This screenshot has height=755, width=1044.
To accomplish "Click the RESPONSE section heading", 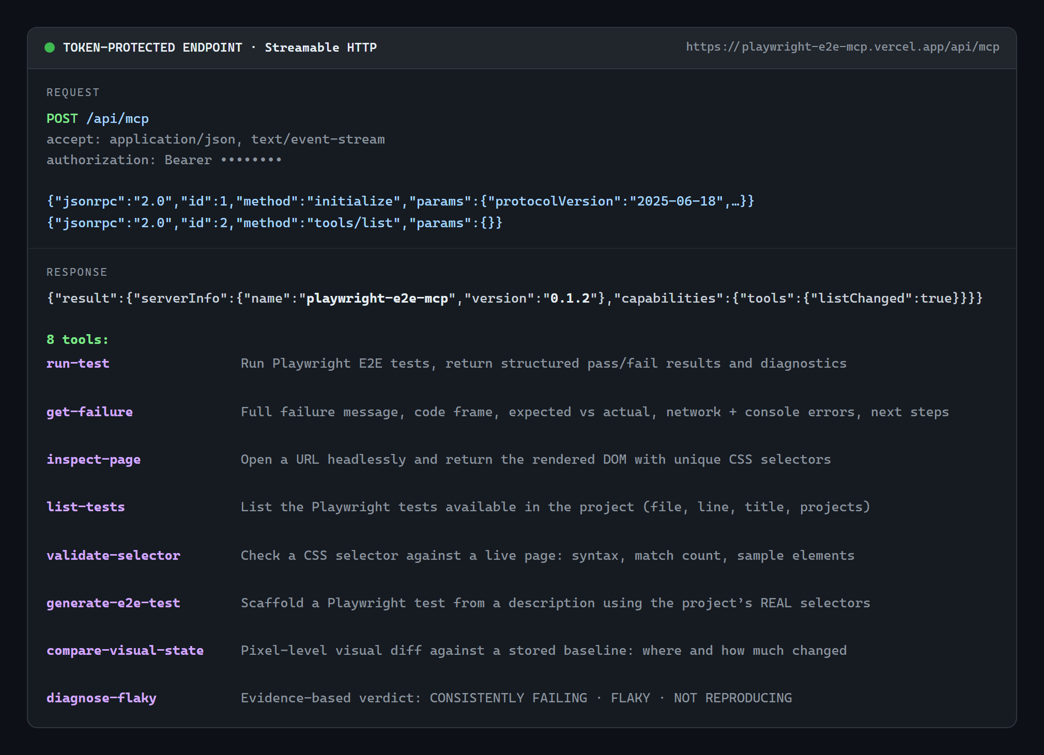I will (x=77, y=272).
